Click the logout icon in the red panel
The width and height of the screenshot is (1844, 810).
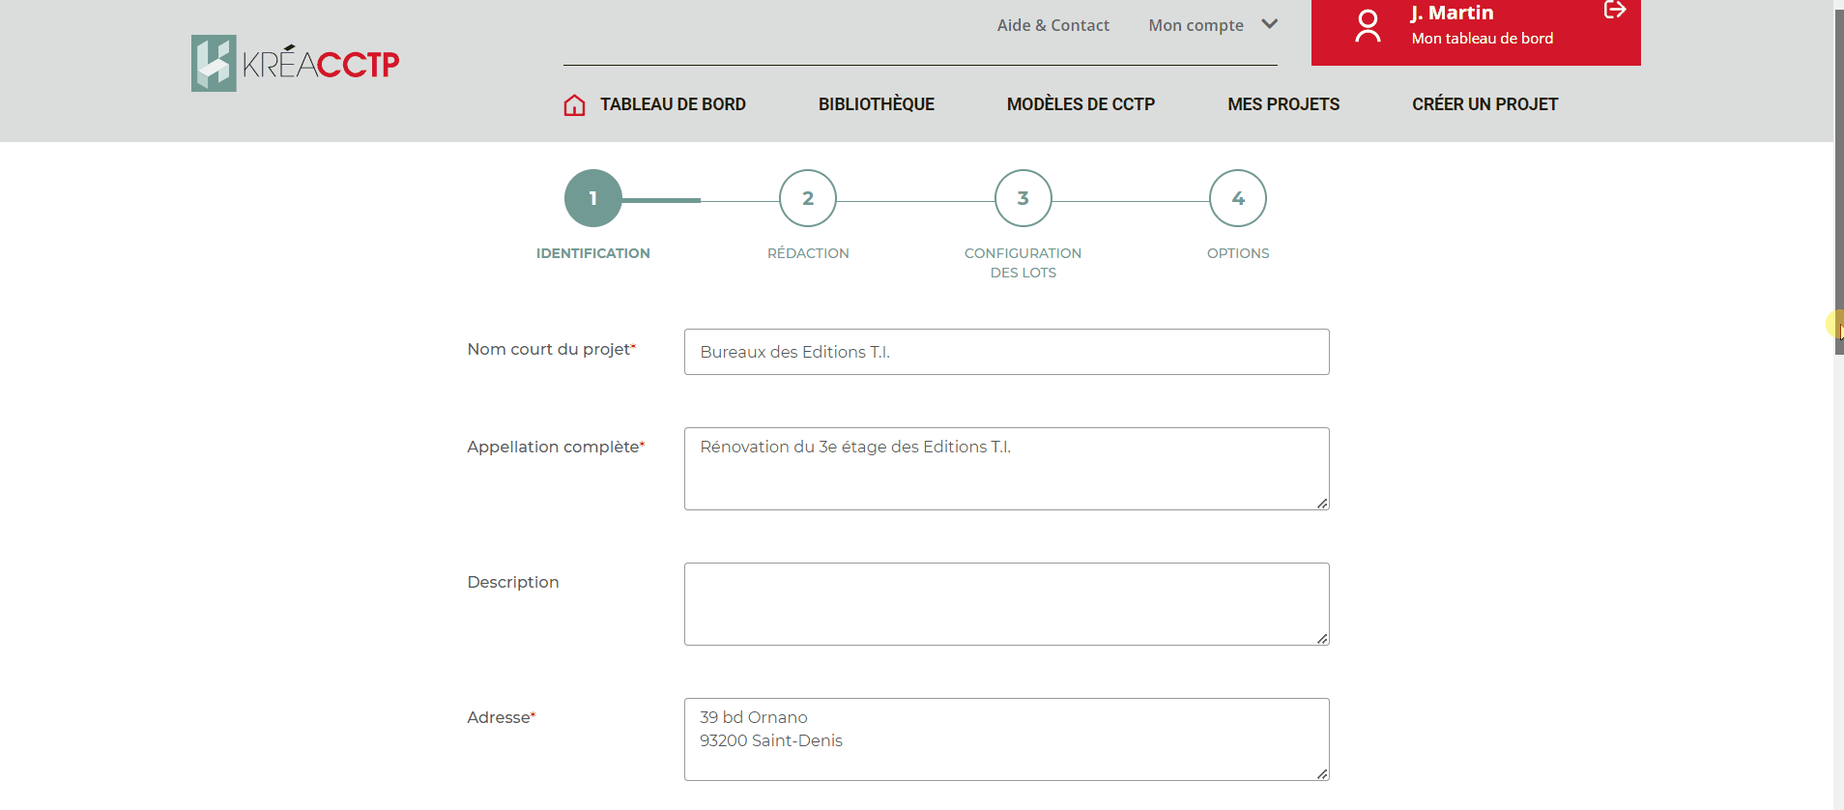tap(1614, 11)
